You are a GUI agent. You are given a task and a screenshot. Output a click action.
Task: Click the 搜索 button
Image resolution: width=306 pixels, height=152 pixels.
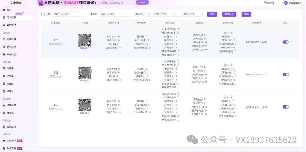coord(212,14)
